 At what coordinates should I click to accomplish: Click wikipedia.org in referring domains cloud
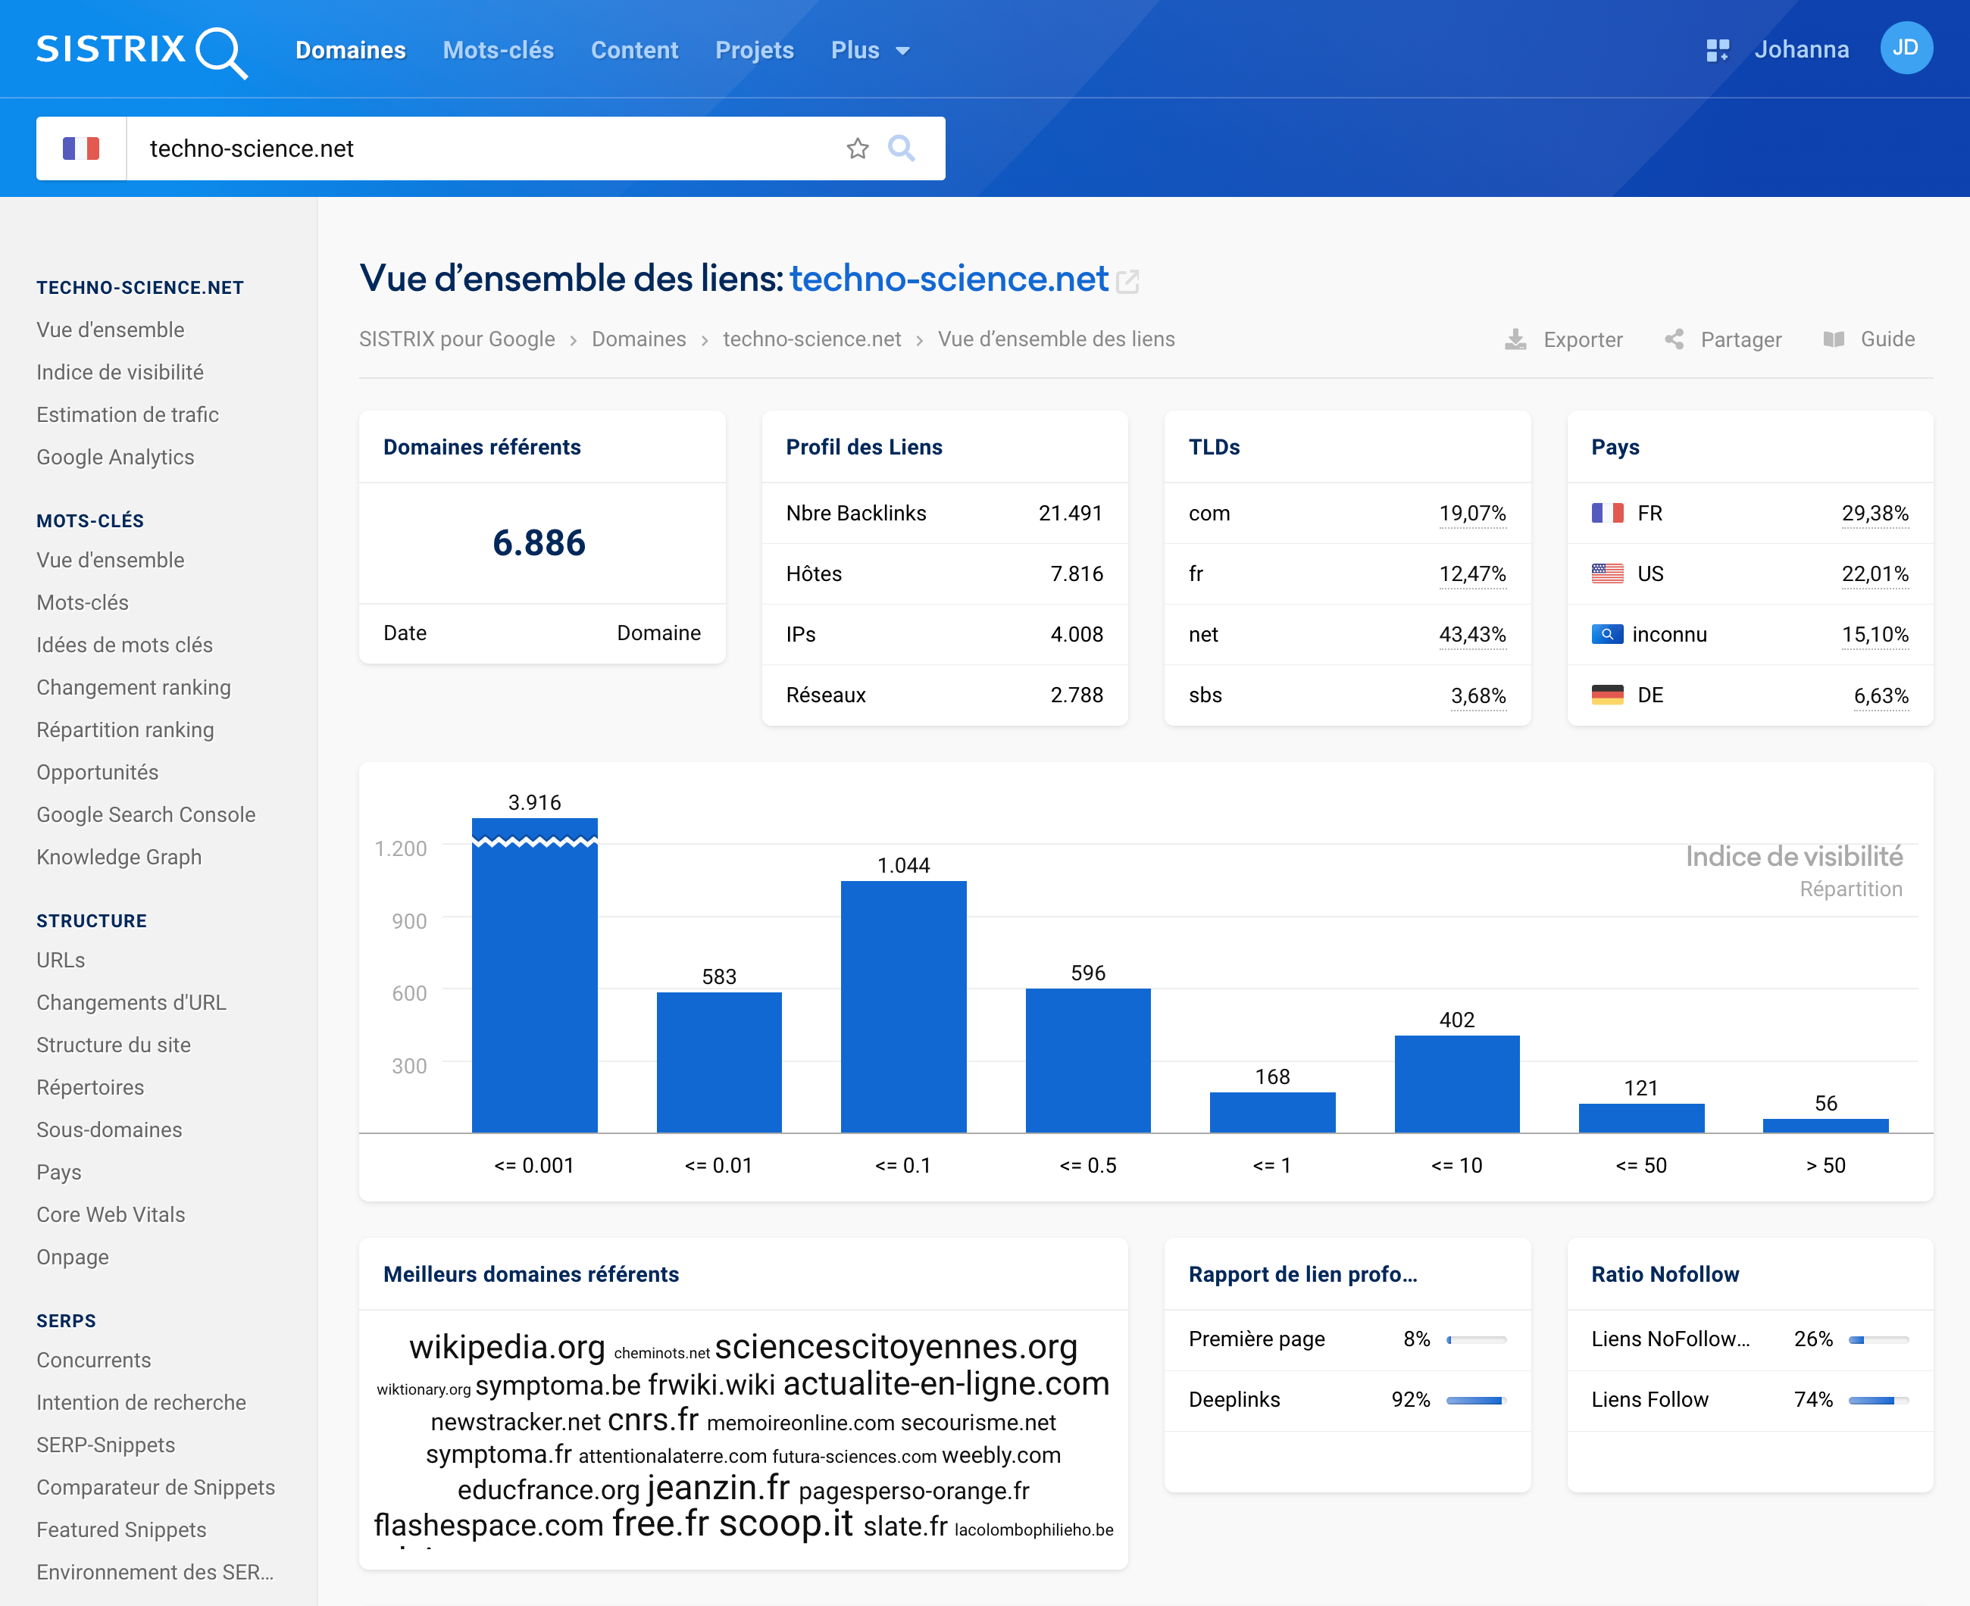507,1347
